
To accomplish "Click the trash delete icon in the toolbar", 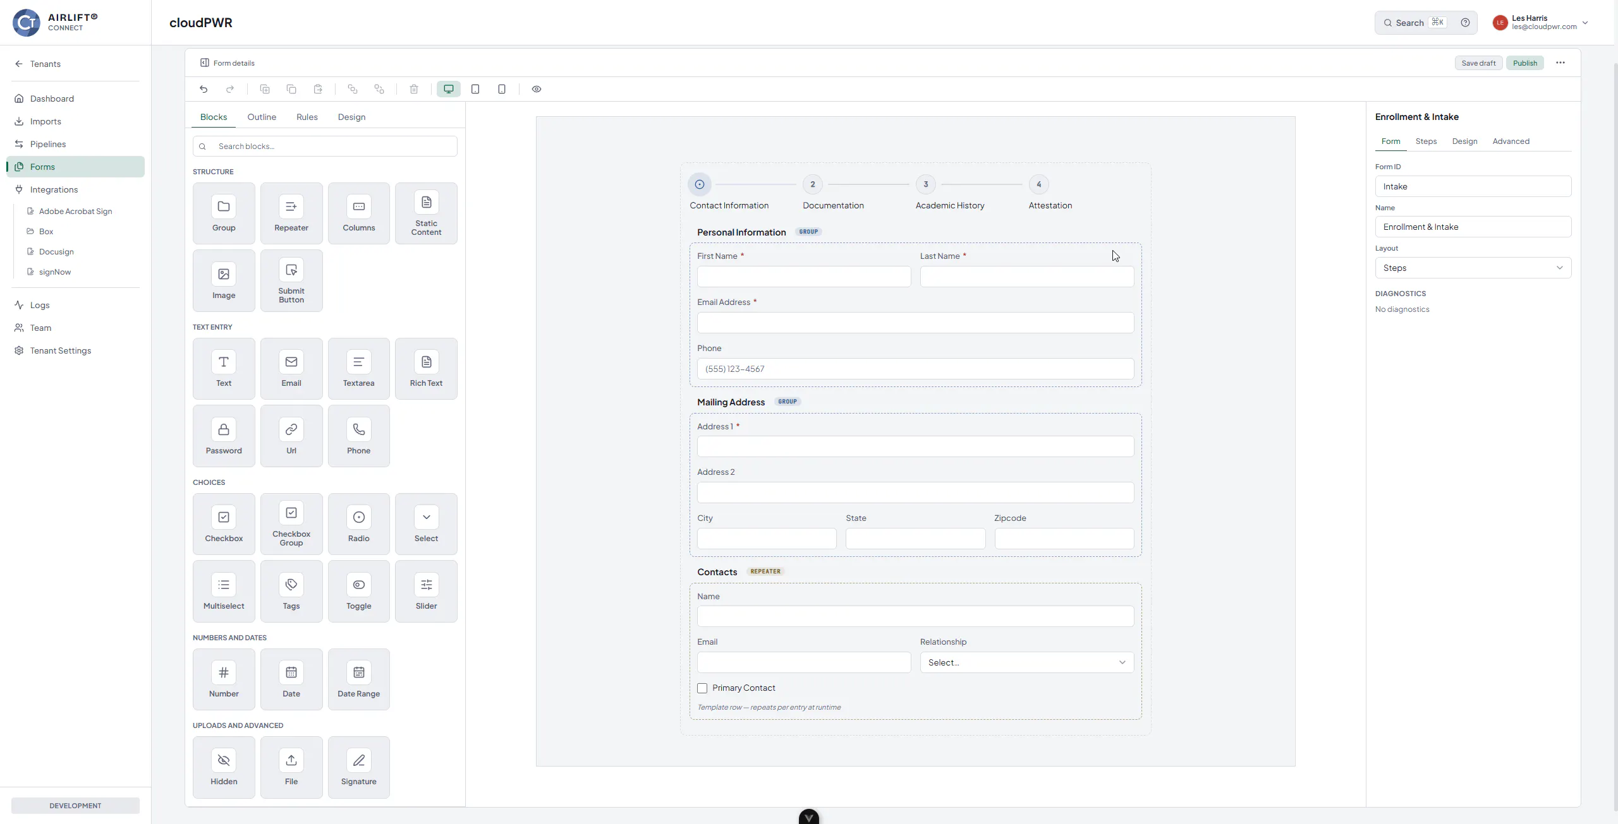I will point(414,89).
